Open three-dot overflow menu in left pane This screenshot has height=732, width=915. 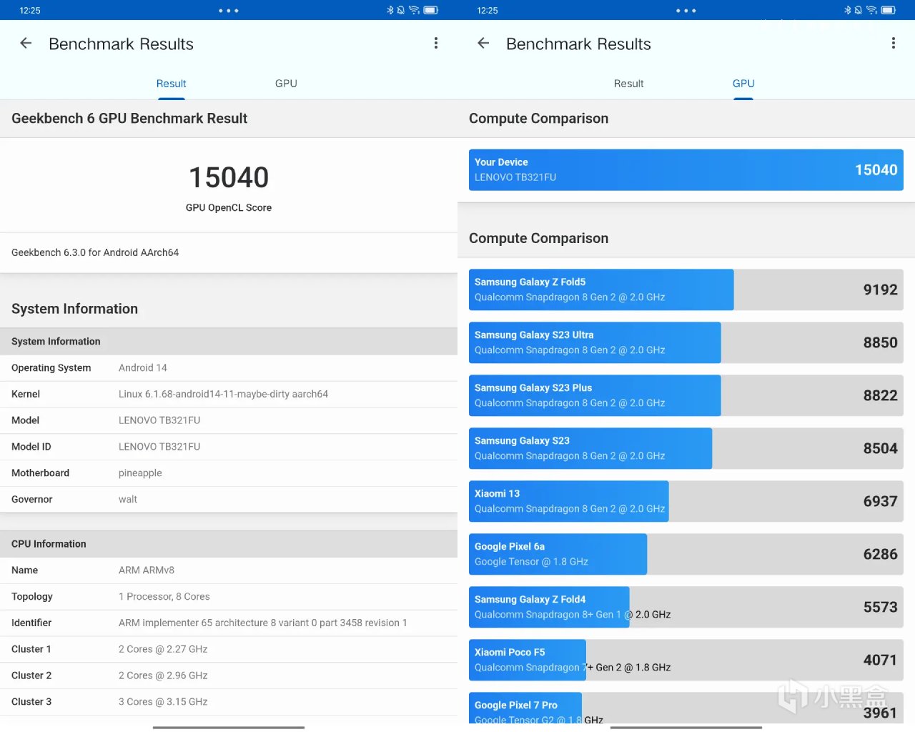click(435, 44)
